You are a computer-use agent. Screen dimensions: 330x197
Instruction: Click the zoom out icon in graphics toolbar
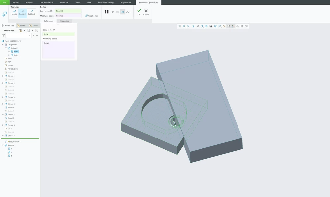188,26
